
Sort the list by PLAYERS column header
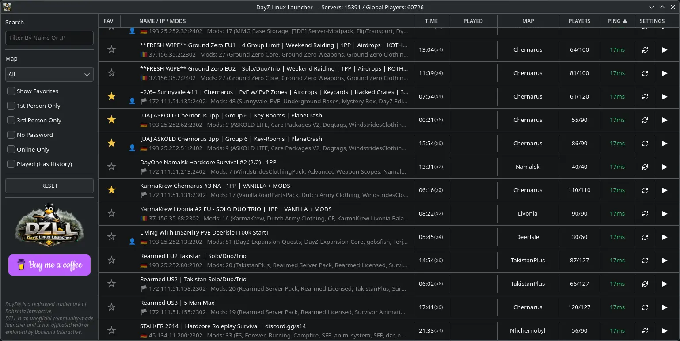tap(579, 21)
